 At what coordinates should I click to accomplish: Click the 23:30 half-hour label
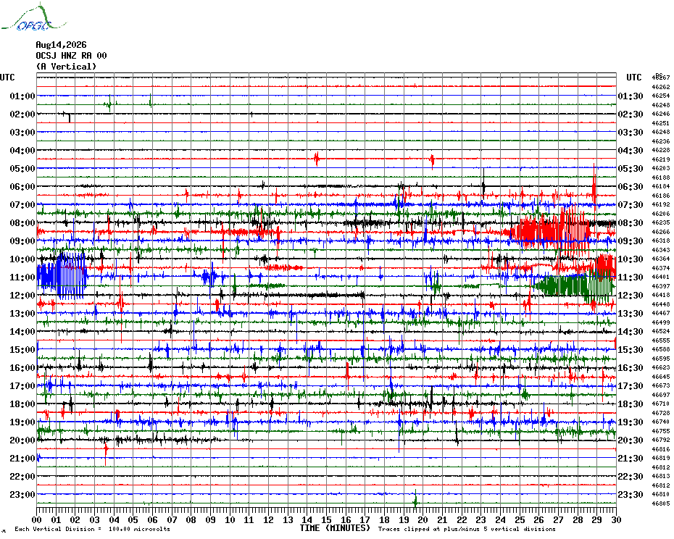[x=631, y=495]
